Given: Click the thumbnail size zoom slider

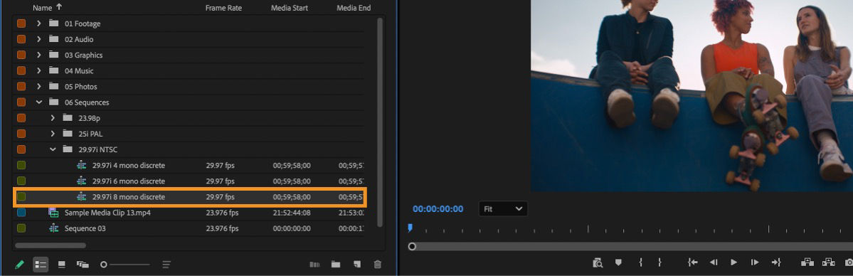Looking at the screenshot, I should (x=125, y=265).
